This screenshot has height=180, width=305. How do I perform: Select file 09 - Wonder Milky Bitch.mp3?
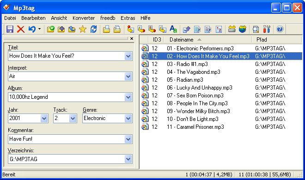tap(221, 111)
